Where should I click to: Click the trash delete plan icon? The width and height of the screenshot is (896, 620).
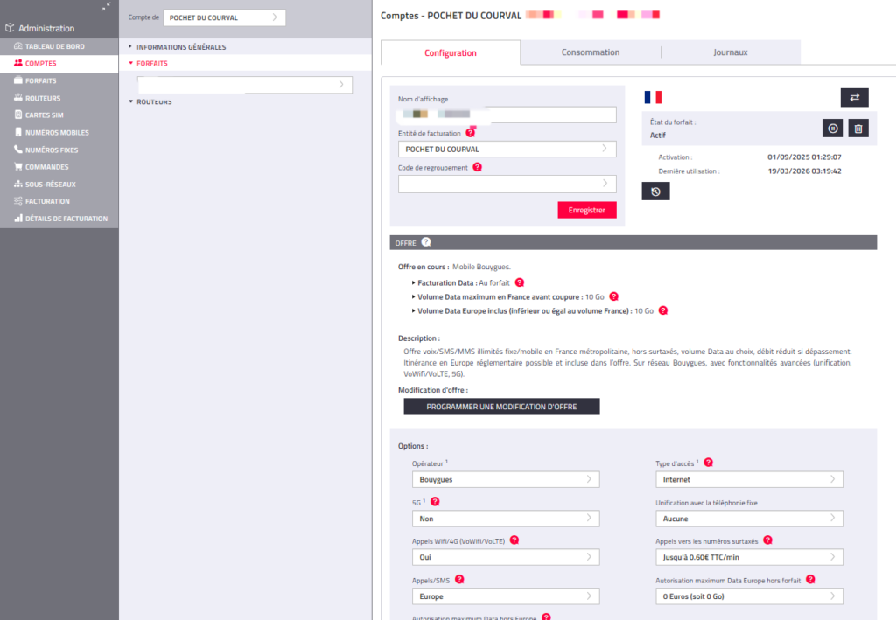(x=858, y=129)
